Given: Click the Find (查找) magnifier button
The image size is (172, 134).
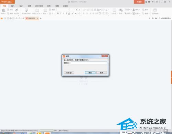Looking at the screenshot, I should point(145,10).
